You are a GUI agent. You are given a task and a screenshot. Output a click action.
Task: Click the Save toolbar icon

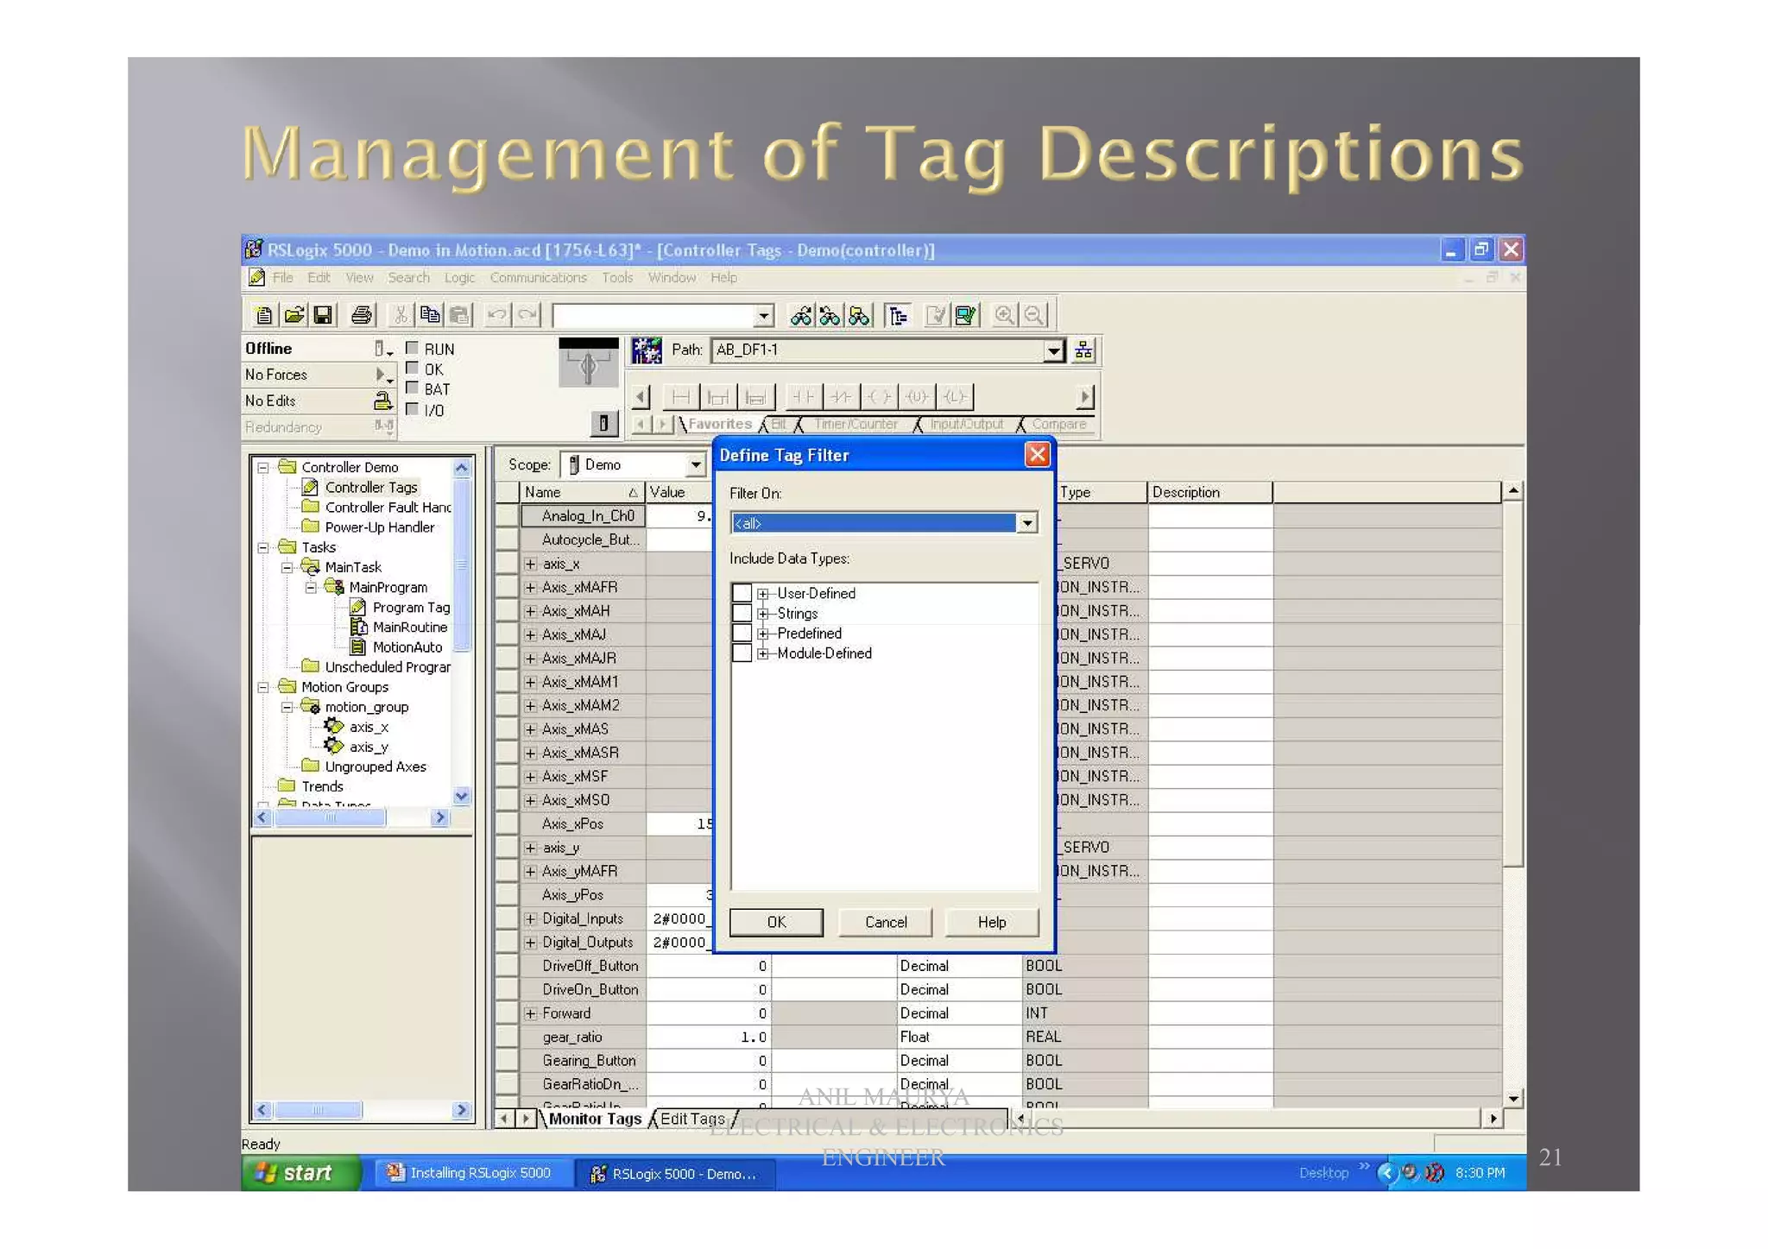coord(323,316)
